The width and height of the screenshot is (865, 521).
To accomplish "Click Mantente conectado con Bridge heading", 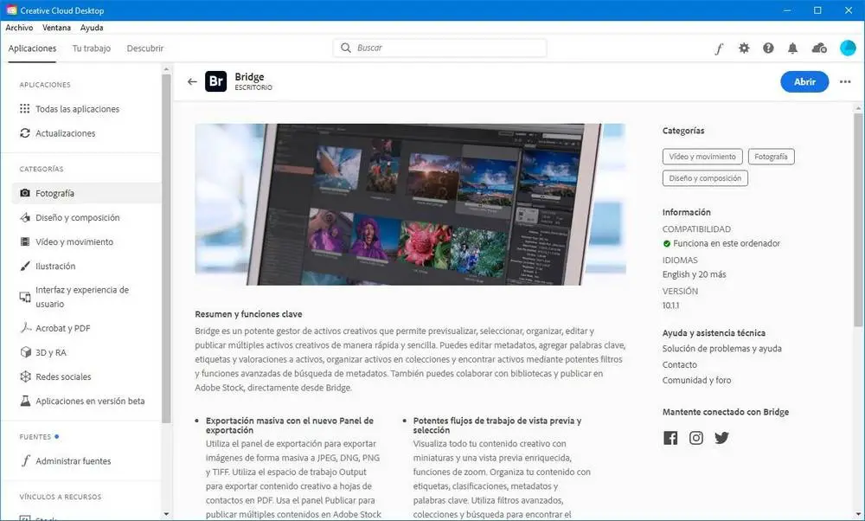I will coord(726,412).
